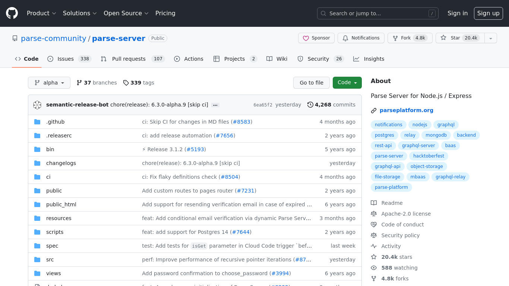Click the graphql topic tag
509x286 pixels.
(x=446, y=125)
